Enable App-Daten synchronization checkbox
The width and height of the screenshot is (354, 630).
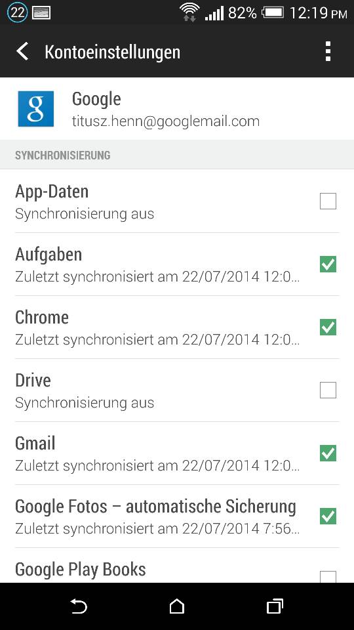coord(328,201)
